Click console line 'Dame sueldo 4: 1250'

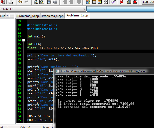(77, 89)
